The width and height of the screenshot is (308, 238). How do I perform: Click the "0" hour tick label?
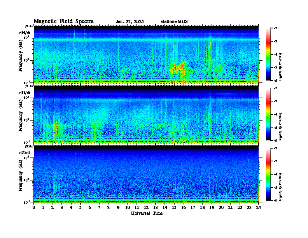34,208
